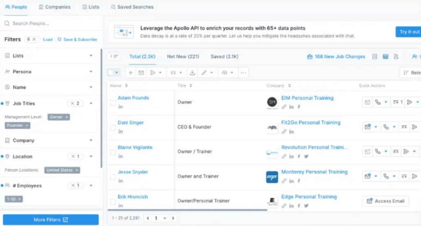Check the Erik Hroncich row checkbox
Image resolution: width=421 pixels, height=226 pixels.
[x=113, y=201]
